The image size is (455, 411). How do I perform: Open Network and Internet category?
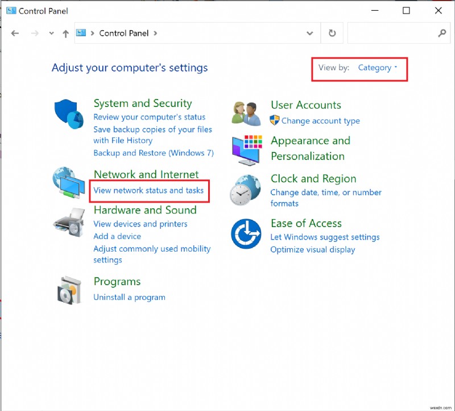click(146, 174)
